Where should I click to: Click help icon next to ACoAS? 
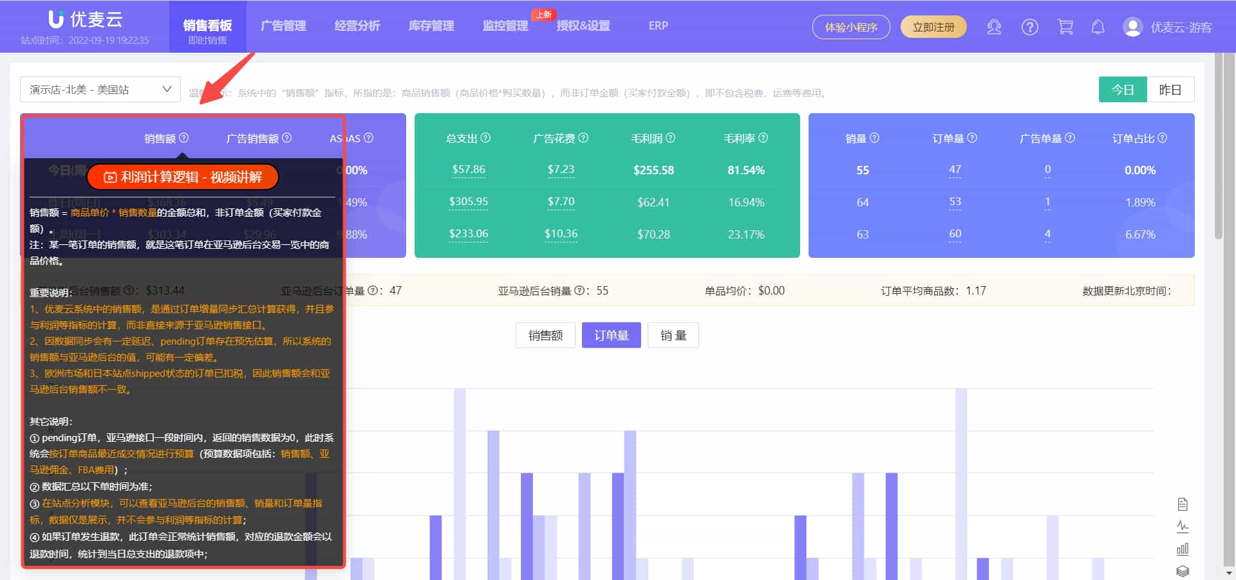tap(369, 138)
